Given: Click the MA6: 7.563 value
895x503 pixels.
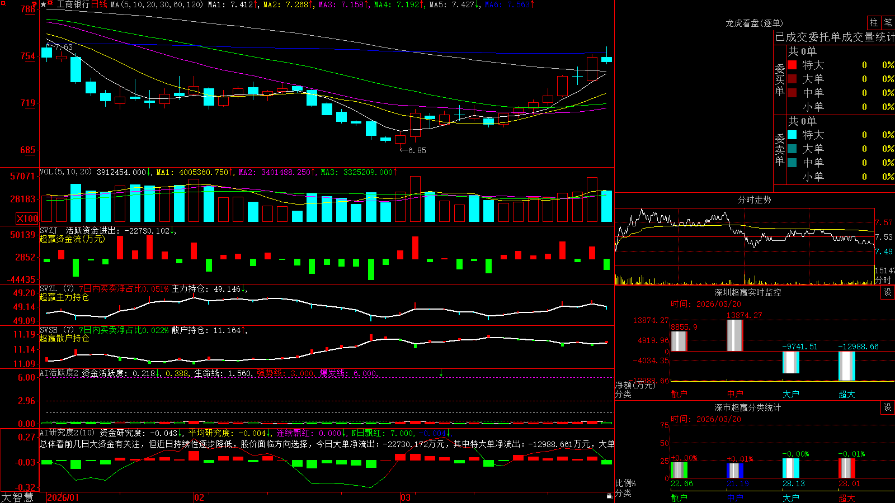Looking at the screenshot, I should pyautogui.click(x=509, y=4).
